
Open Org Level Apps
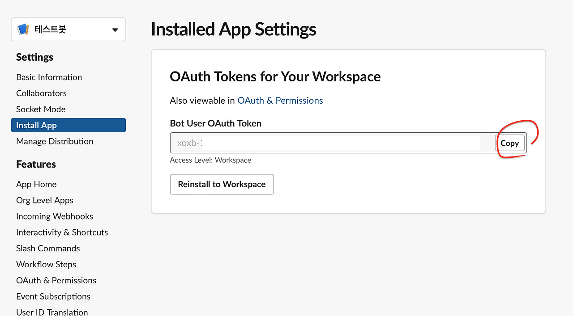[45, 201]
